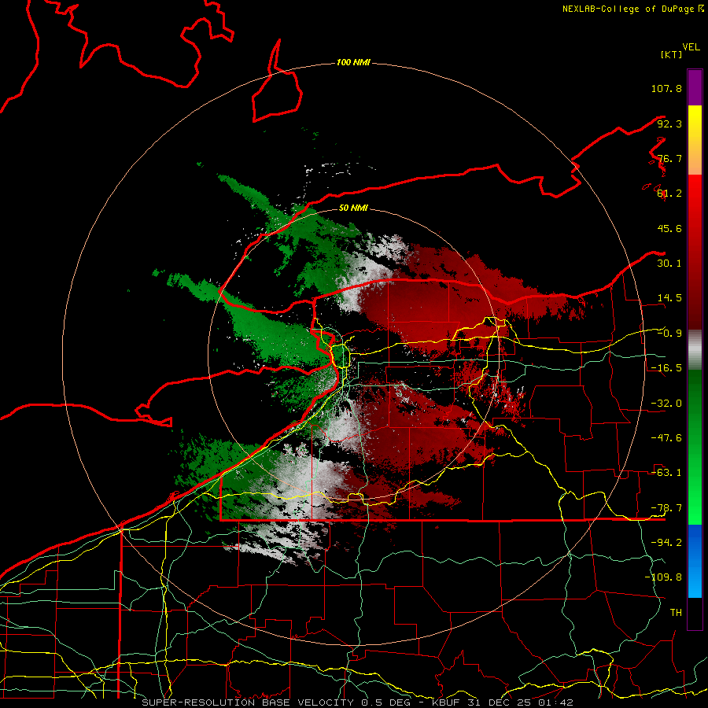
Task: Click the -47.6 legend value
Action: click(666, 438)
